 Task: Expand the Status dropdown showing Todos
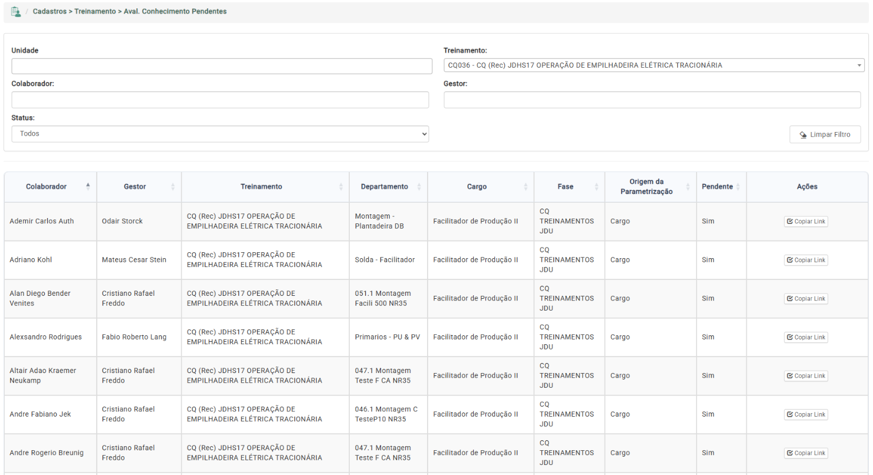click(x=220, y=134)
